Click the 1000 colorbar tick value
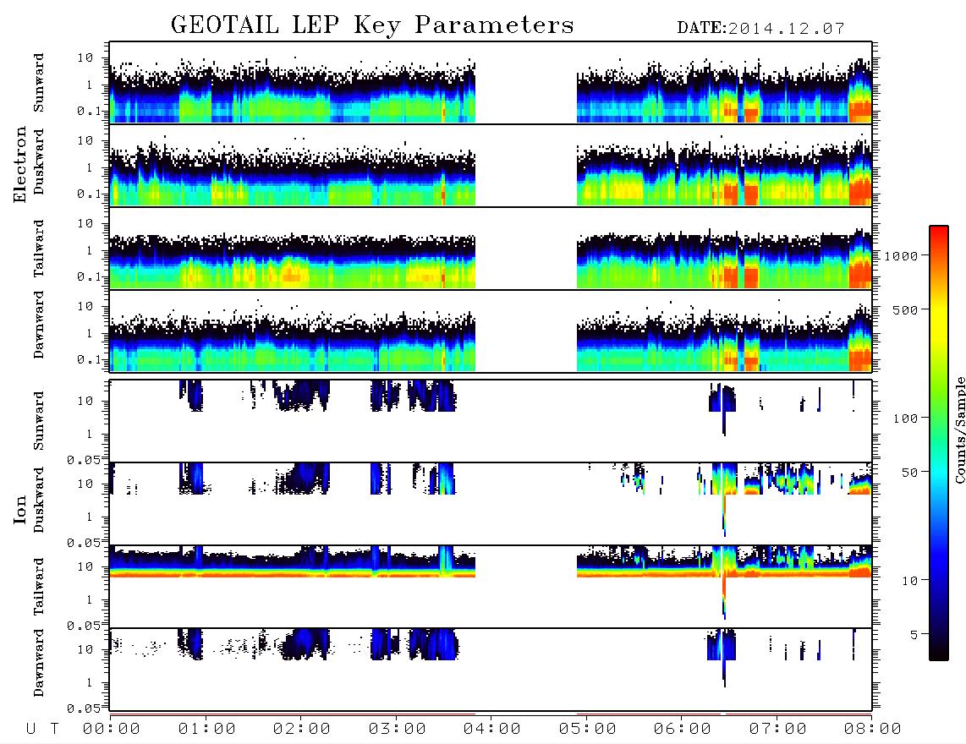 [x=902, y=256]
